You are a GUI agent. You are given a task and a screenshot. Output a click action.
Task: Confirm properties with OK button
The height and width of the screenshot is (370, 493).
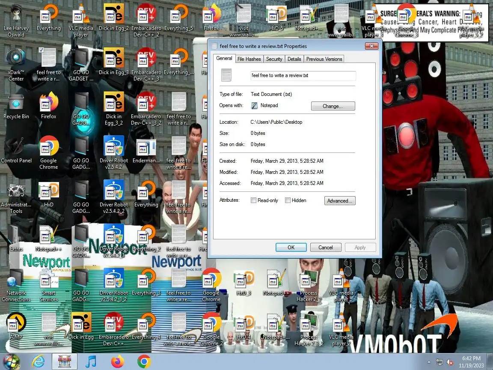(291, 247)
